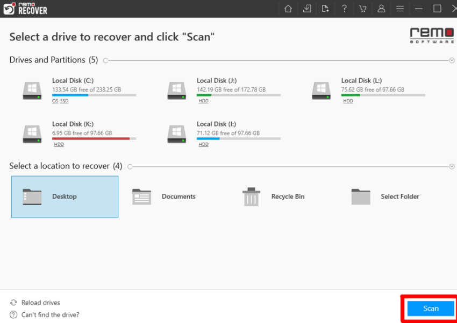
Task: Open the main hamburger menu
Action: (400, 9)
